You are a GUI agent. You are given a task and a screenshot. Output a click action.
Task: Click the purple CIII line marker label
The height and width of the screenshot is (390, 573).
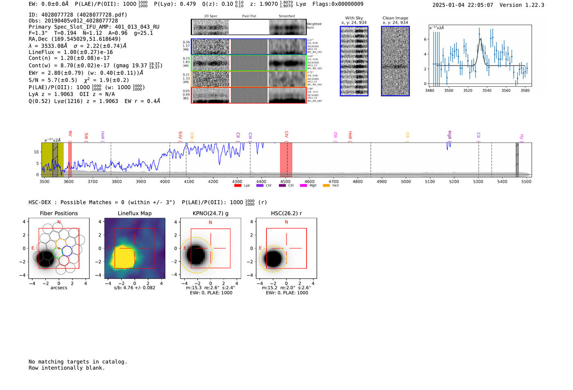tap(250, 137)
